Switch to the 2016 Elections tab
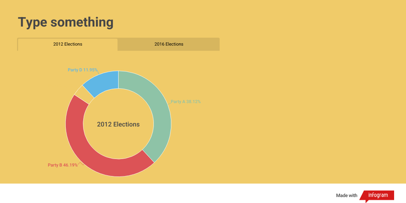 pos(169,44)
